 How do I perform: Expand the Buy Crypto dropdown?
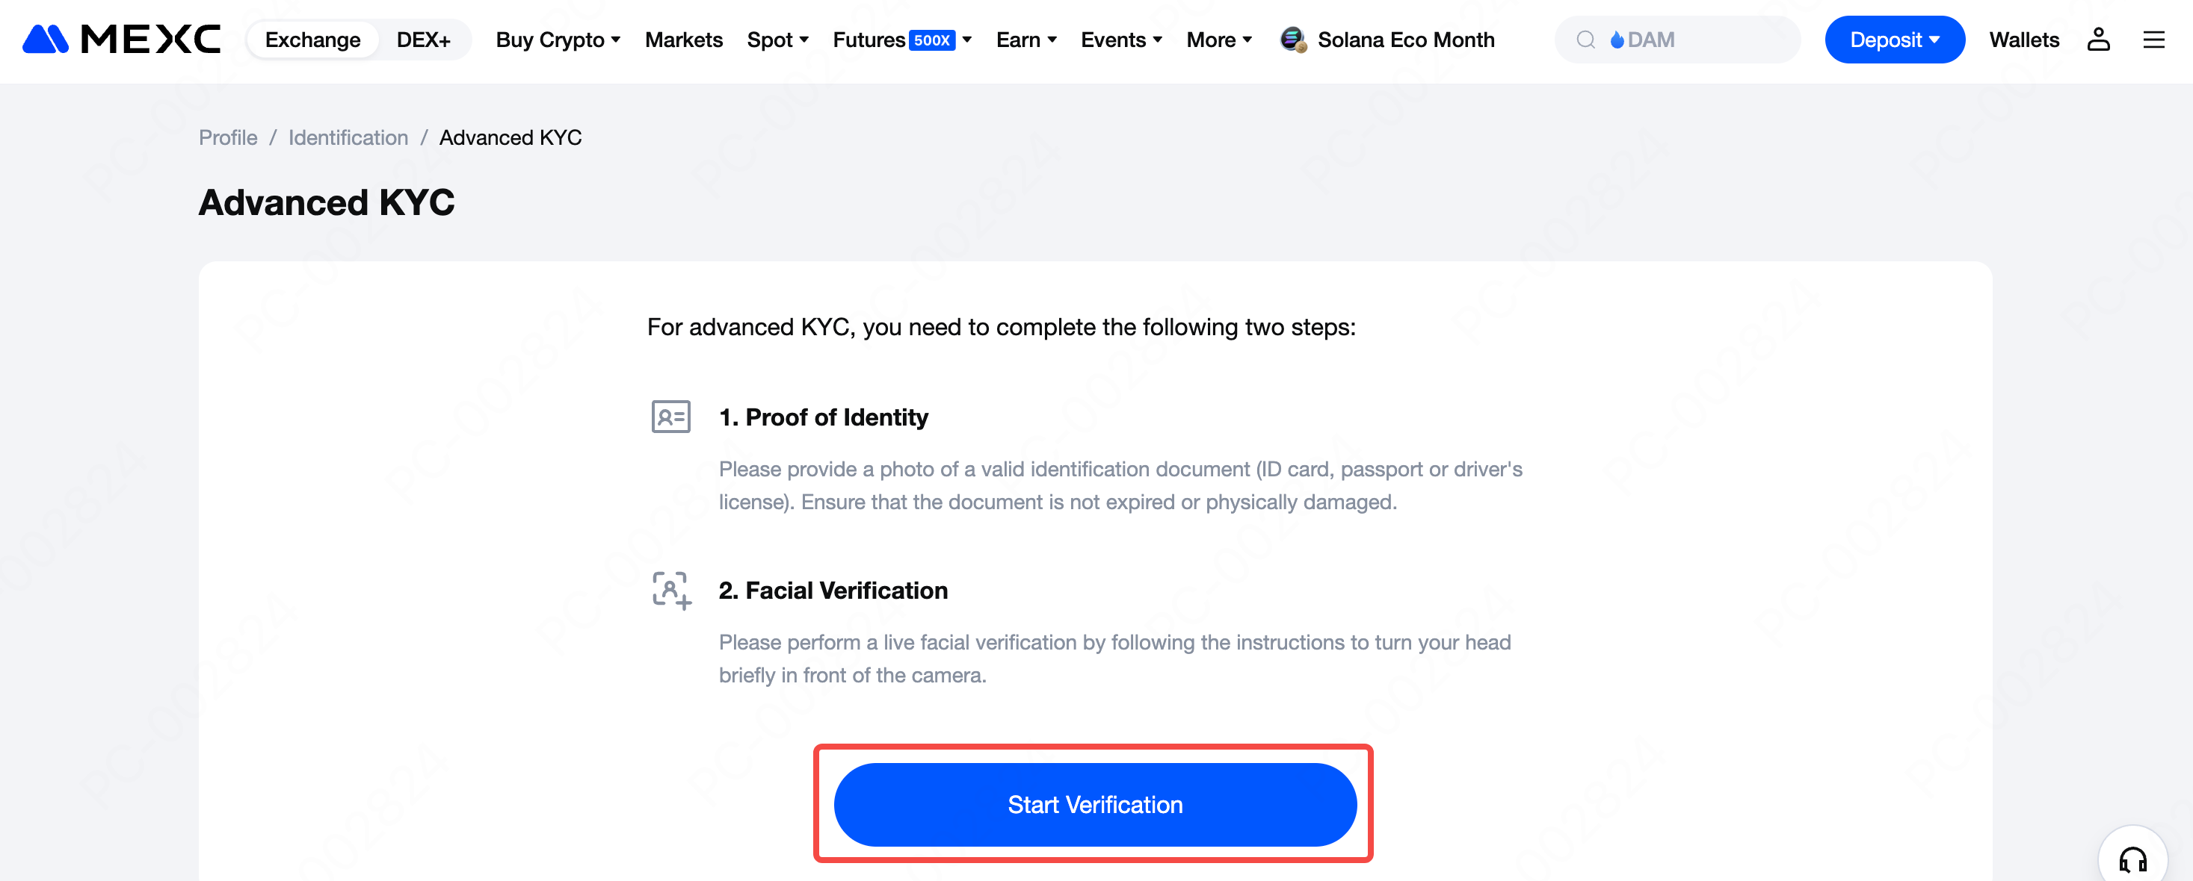tap(558, 40)
